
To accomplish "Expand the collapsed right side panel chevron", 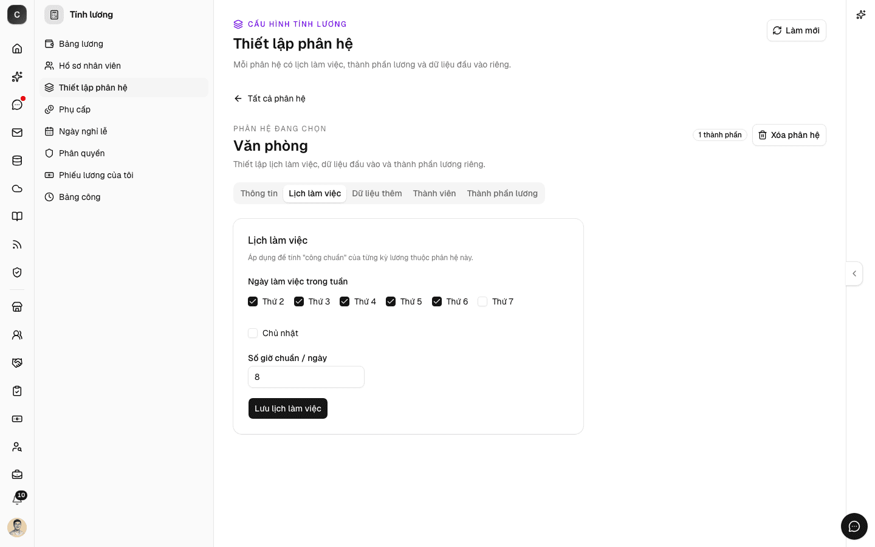I will (854, 273).
